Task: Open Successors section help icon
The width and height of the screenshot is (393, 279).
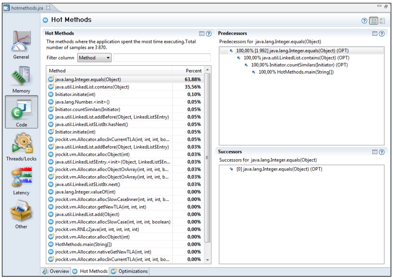Action: click(x=382, y=152)
